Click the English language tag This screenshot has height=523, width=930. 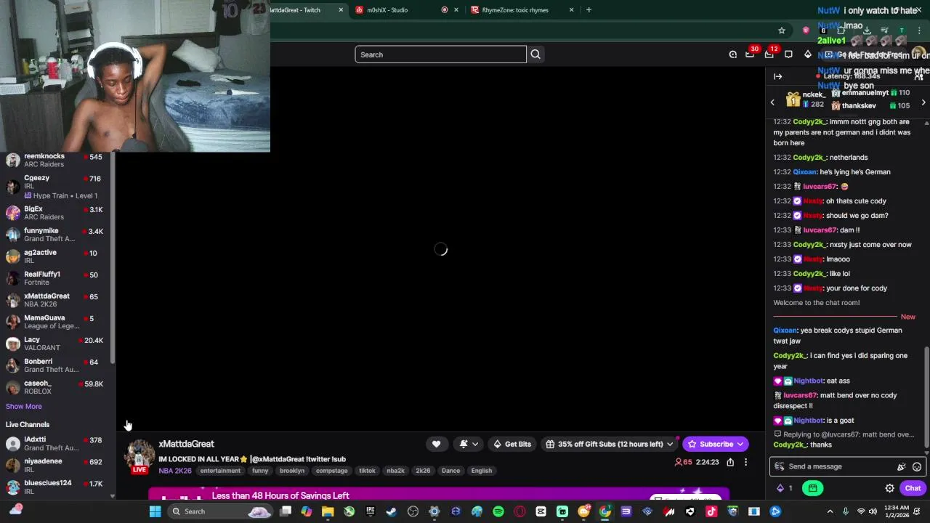tap(482, 471)
